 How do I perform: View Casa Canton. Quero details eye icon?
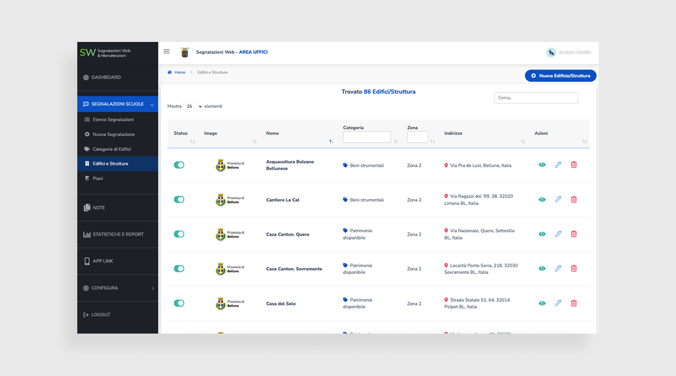pyautogui.click(x=542, y=234)
